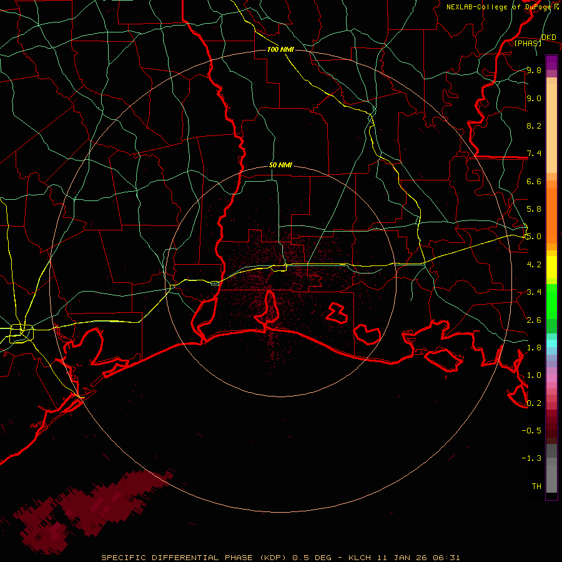Viewport: 562px width, 562px height.
Task: Click the -0.5 value on the color scale
Action: [531, 430]
